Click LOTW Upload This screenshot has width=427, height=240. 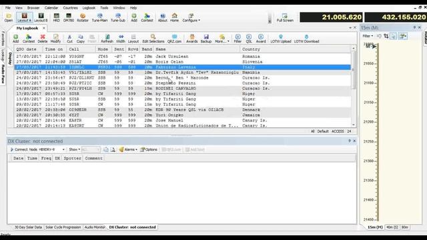281,39
